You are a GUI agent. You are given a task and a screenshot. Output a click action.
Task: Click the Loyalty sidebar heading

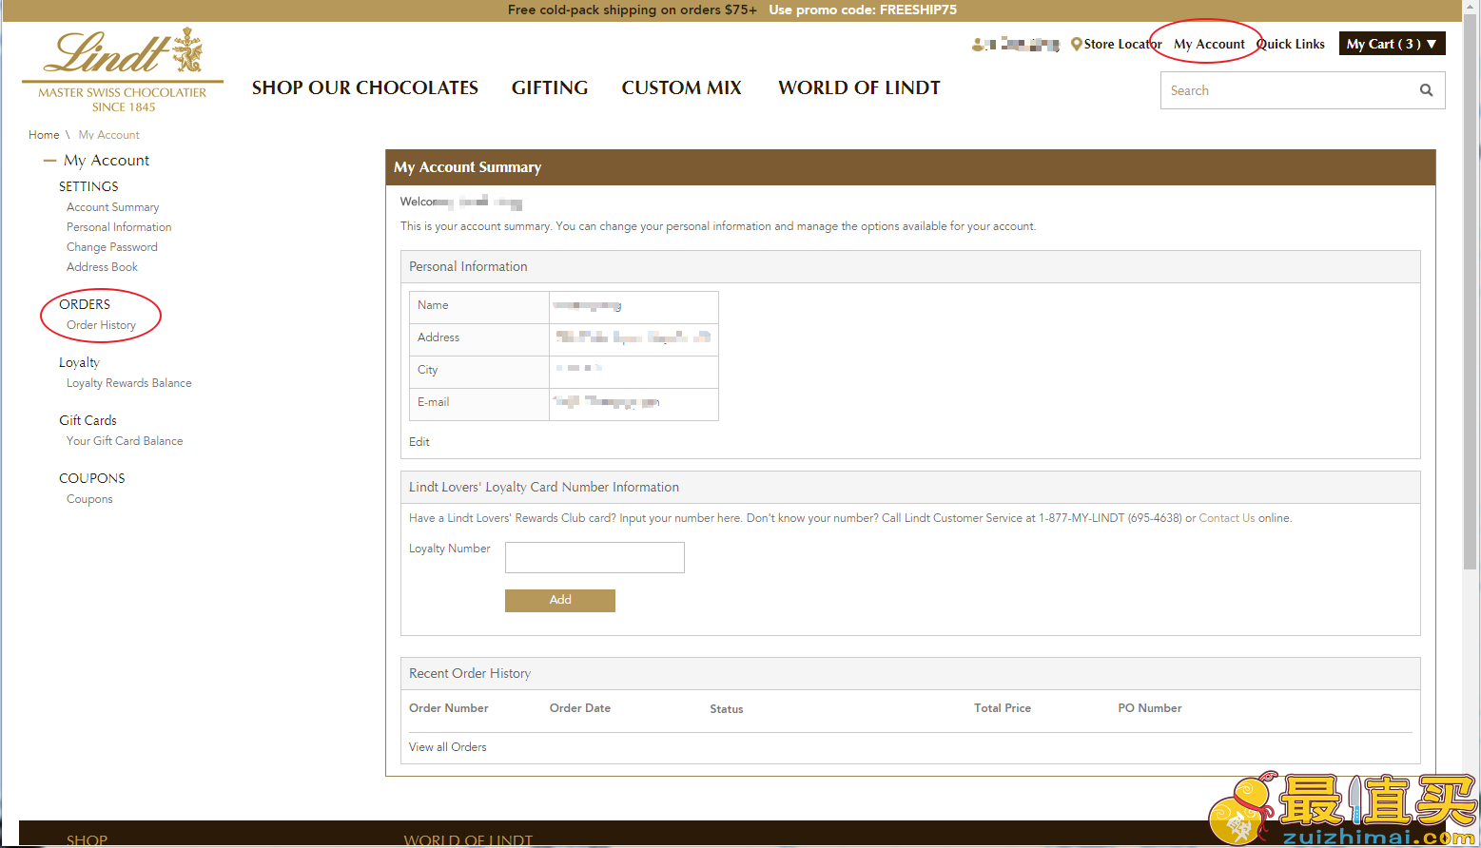point(79,362)
